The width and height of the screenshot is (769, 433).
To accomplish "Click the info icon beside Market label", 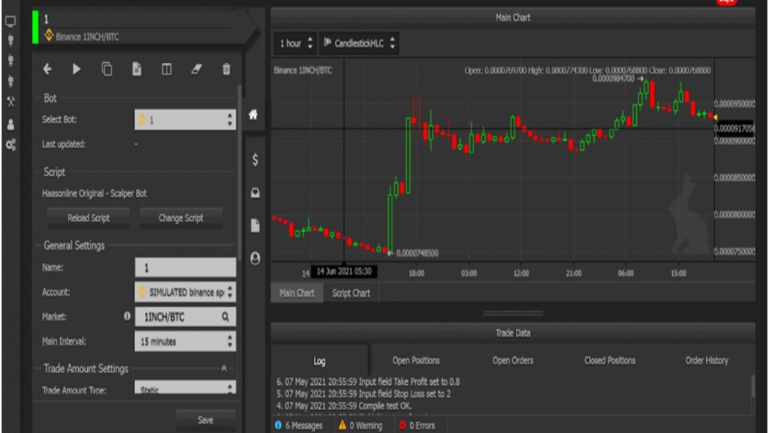I will [x=127, y=316].
